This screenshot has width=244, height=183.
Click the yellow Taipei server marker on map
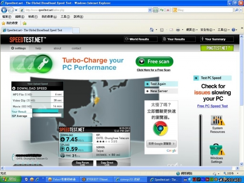(96, 100)
